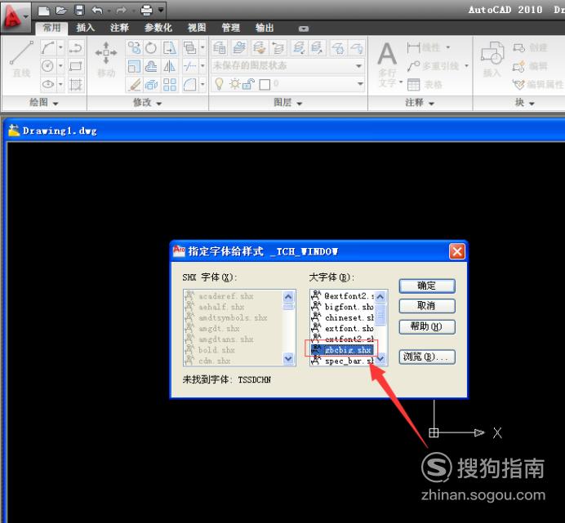Viewport: 565px width, 523px height.
Task: Expand the 绘图 panel title
Action: coord(43,103)
